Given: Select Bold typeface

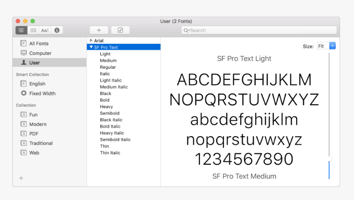Looking at the screenshot, I should [x=105, y=100].
